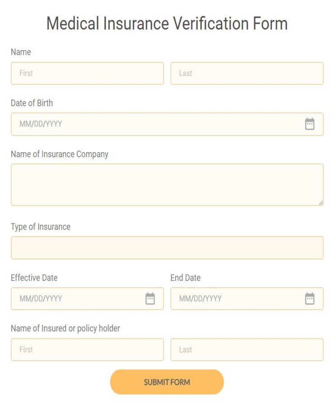This screenshot has height=407, width=334.
Task: Open the End Date calendar picker
Action: 310,298
